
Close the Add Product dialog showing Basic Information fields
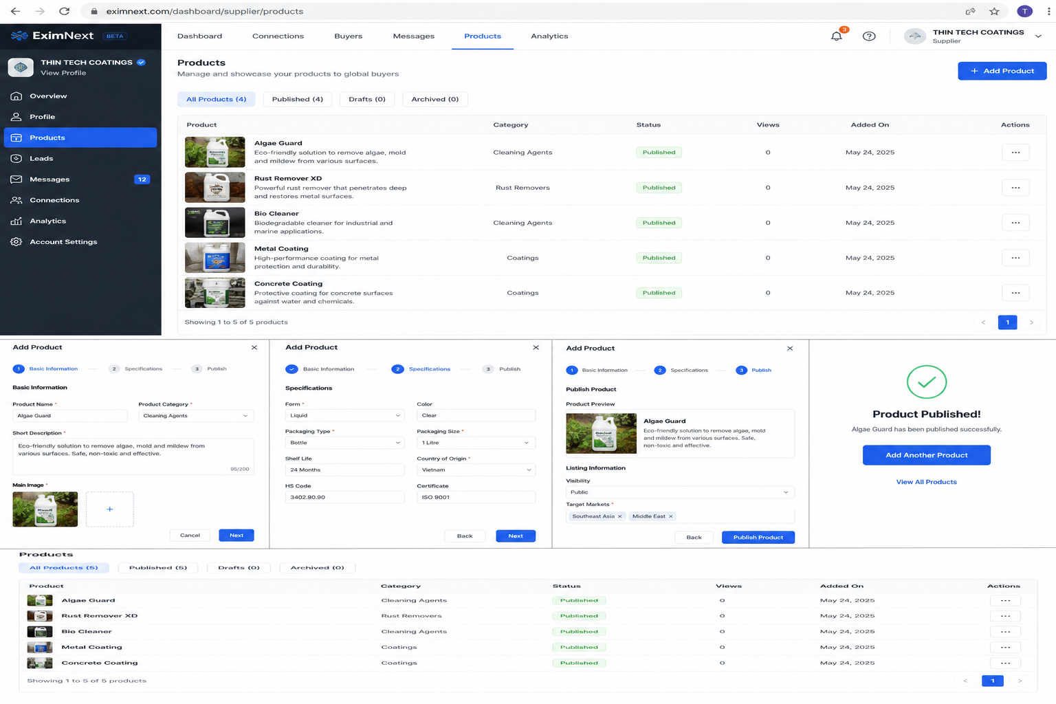254,348
